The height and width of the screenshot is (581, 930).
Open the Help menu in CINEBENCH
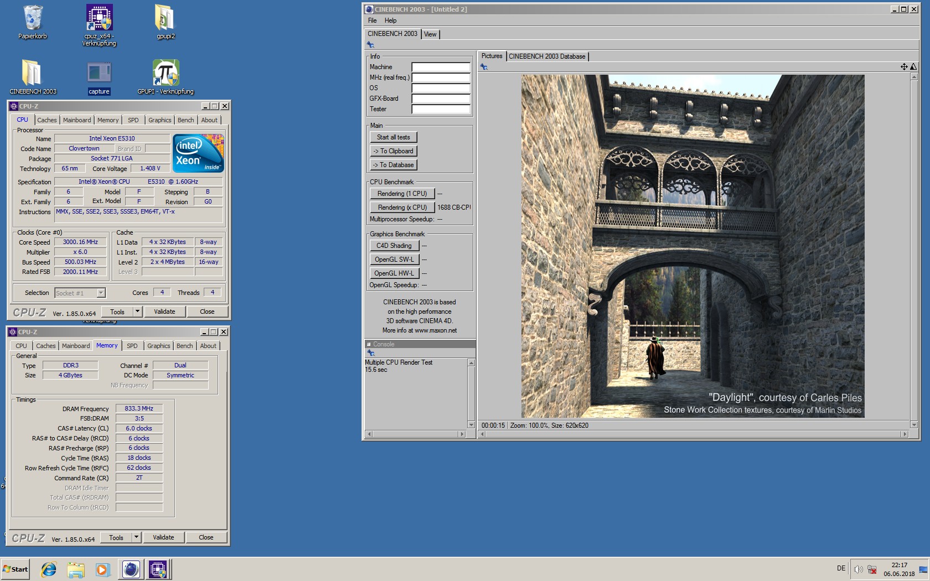click(x=390, y=20)
